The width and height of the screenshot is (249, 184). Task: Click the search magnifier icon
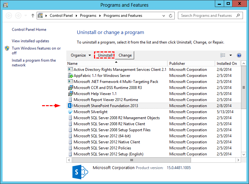[238, 16]
